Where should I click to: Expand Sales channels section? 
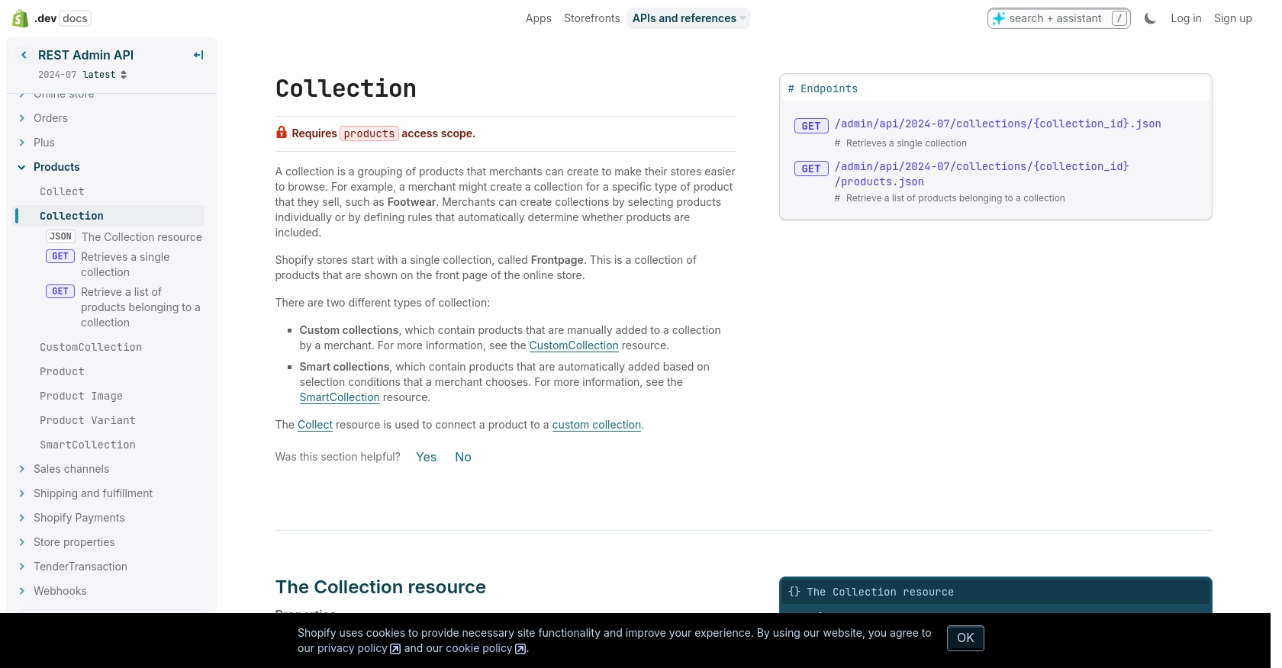[21, 469]
